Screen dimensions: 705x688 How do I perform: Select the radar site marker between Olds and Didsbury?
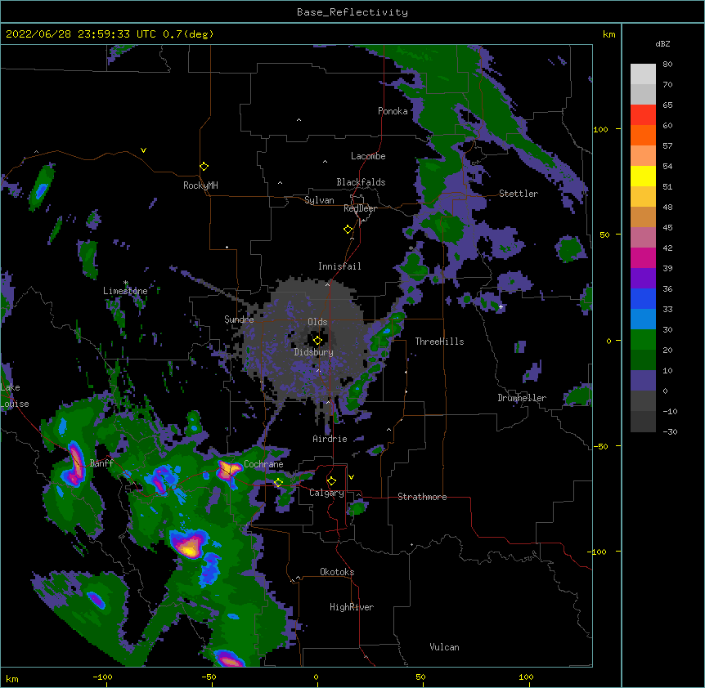[x=318, y=340]
